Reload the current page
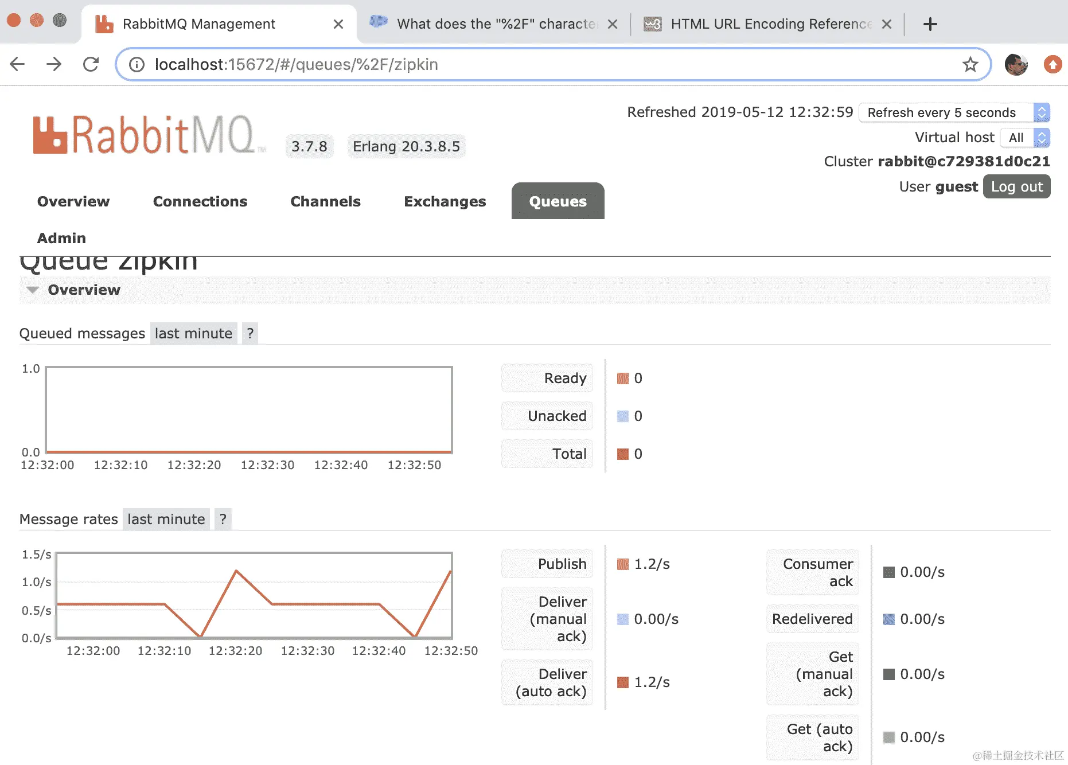The image size is (1068, 765). click(x=91, y=64)
